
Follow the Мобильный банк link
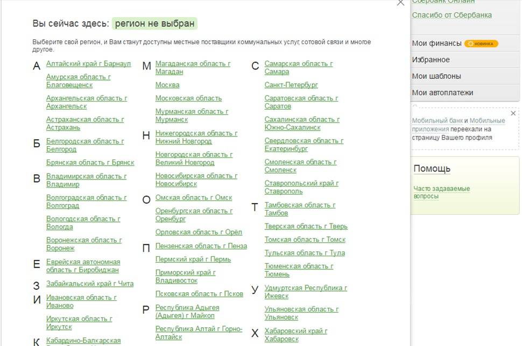click(x=437, y=121)
